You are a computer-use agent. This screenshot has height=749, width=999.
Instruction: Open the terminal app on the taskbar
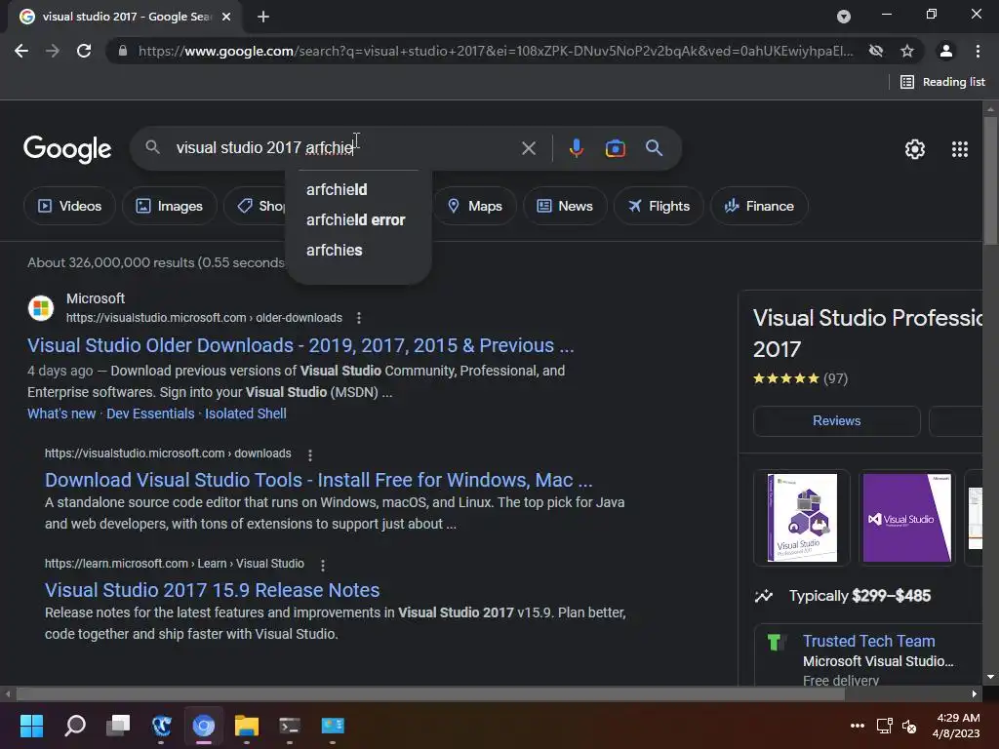coord(289,726)
